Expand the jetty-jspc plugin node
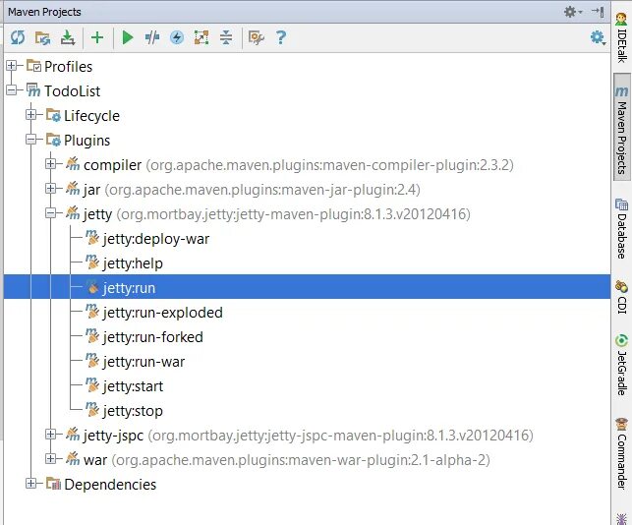This screenshot has height=525, width=632. pos(50,435)
